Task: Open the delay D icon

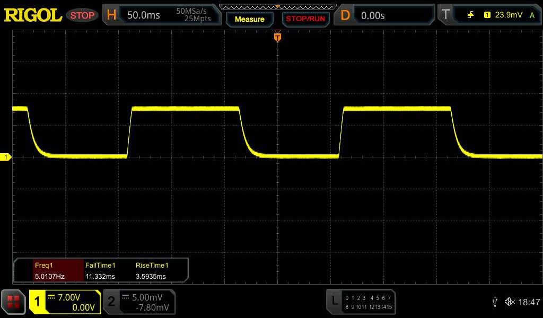Action: (x=345, y=15)
